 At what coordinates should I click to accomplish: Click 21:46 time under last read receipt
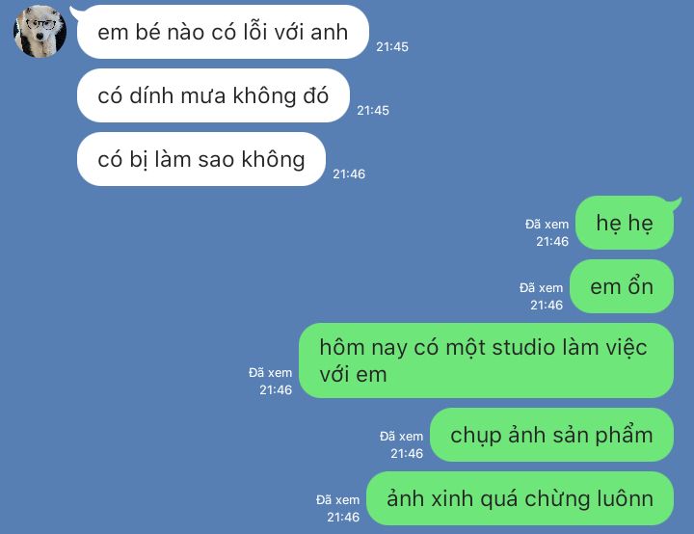pos(343,518)
